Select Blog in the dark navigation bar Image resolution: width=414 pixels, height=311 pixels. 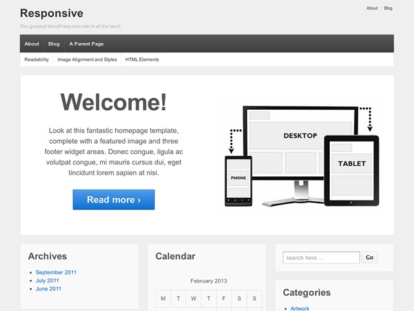[54, 44]
